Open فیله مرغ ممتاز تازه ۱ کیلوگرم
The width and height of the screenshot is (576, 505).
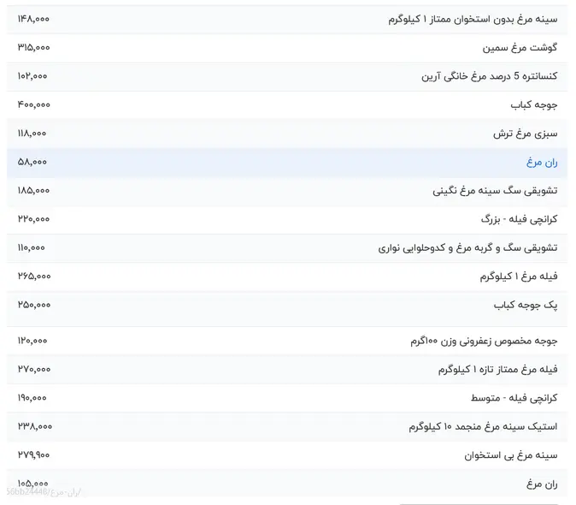pyautogui.click(x=497, y=369)
